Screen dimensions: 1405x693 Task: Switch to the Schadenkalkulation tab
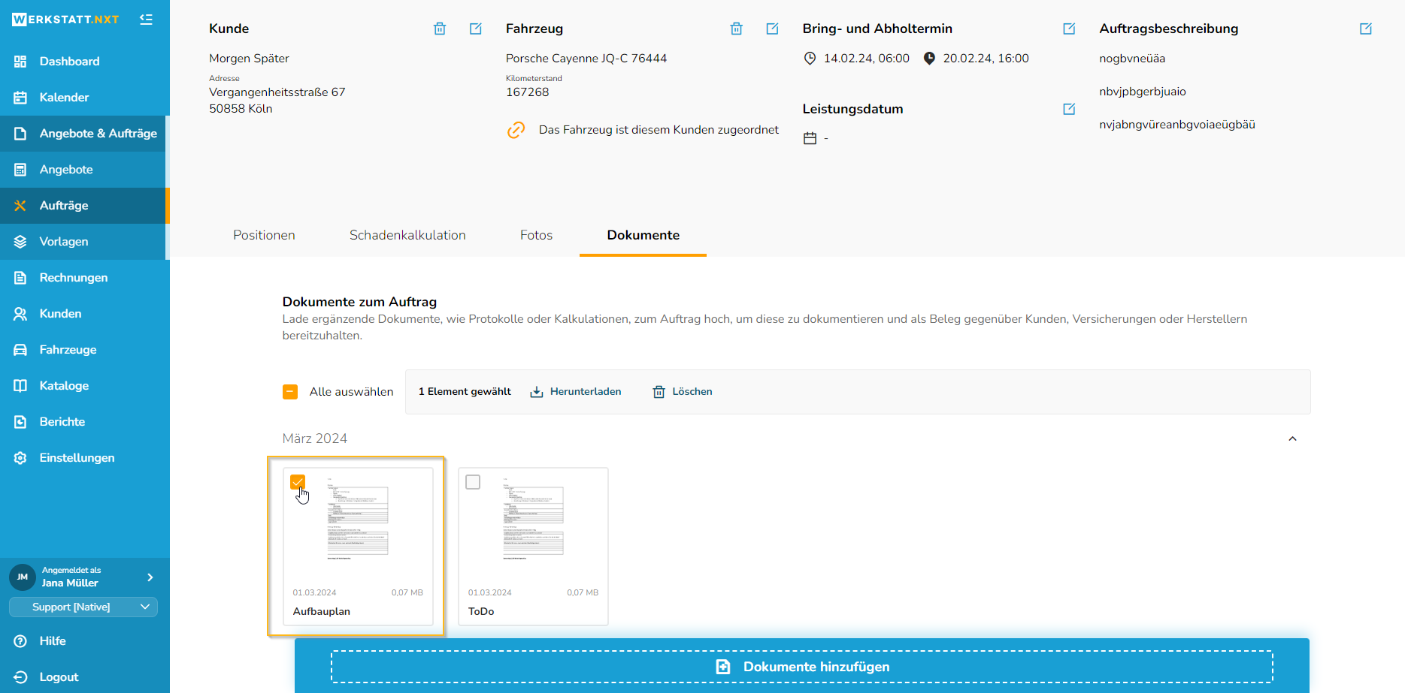(407, 235)
